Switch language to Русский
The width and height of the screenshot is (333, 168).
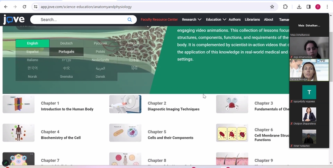pyautogui.click(x=100, y=43)
